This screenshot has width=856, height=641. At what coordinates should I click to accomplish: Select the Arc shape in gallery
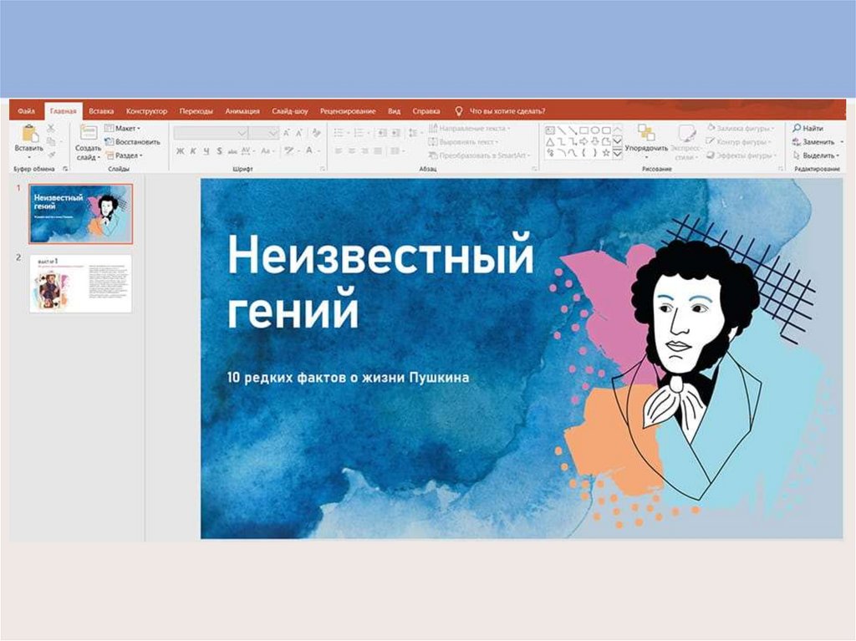561,154
